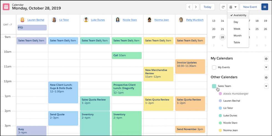The width and height of the screenshot is (272, 136).
Task: Open Norma Jean's Sales Team Daily 9am
Action: pos(158,41)
